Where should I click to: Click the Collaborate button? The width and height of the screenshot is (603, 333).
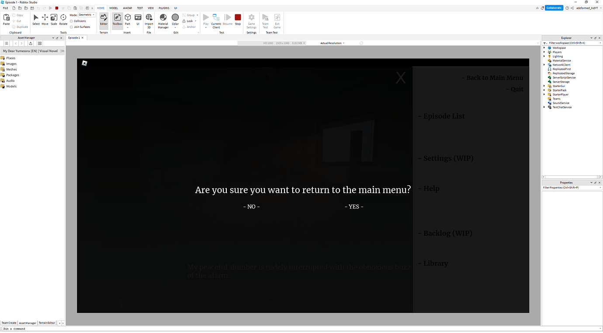point(554,7)
